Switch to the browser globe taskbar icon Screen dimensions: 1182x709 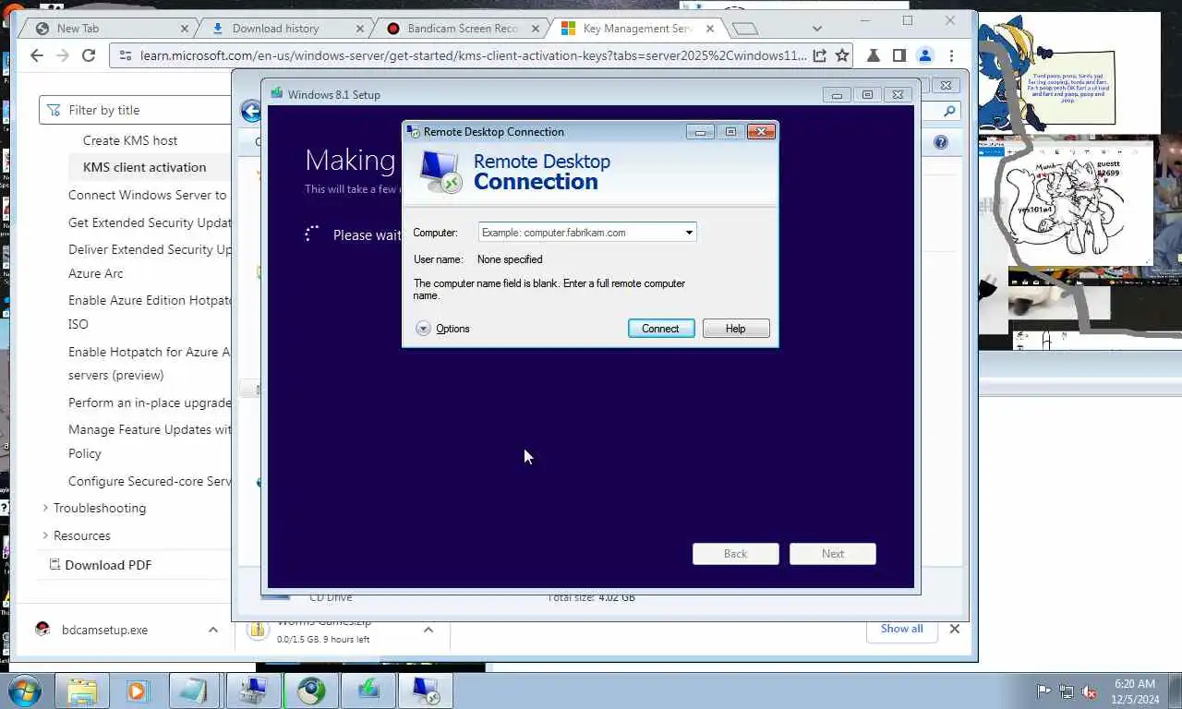311,691
